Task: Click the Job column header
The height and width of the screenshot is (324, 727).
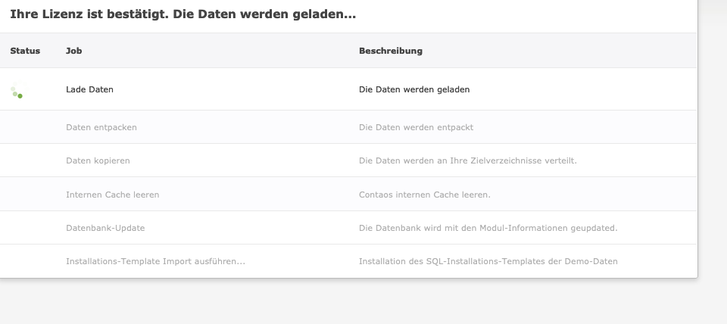Action: [x=74, y=51]
